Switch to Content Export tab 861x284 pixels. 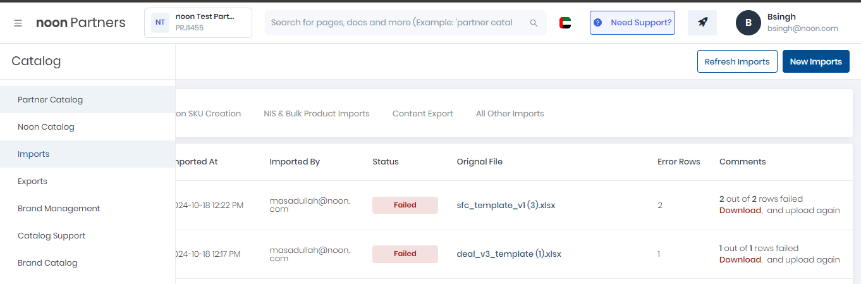point(423,114)
